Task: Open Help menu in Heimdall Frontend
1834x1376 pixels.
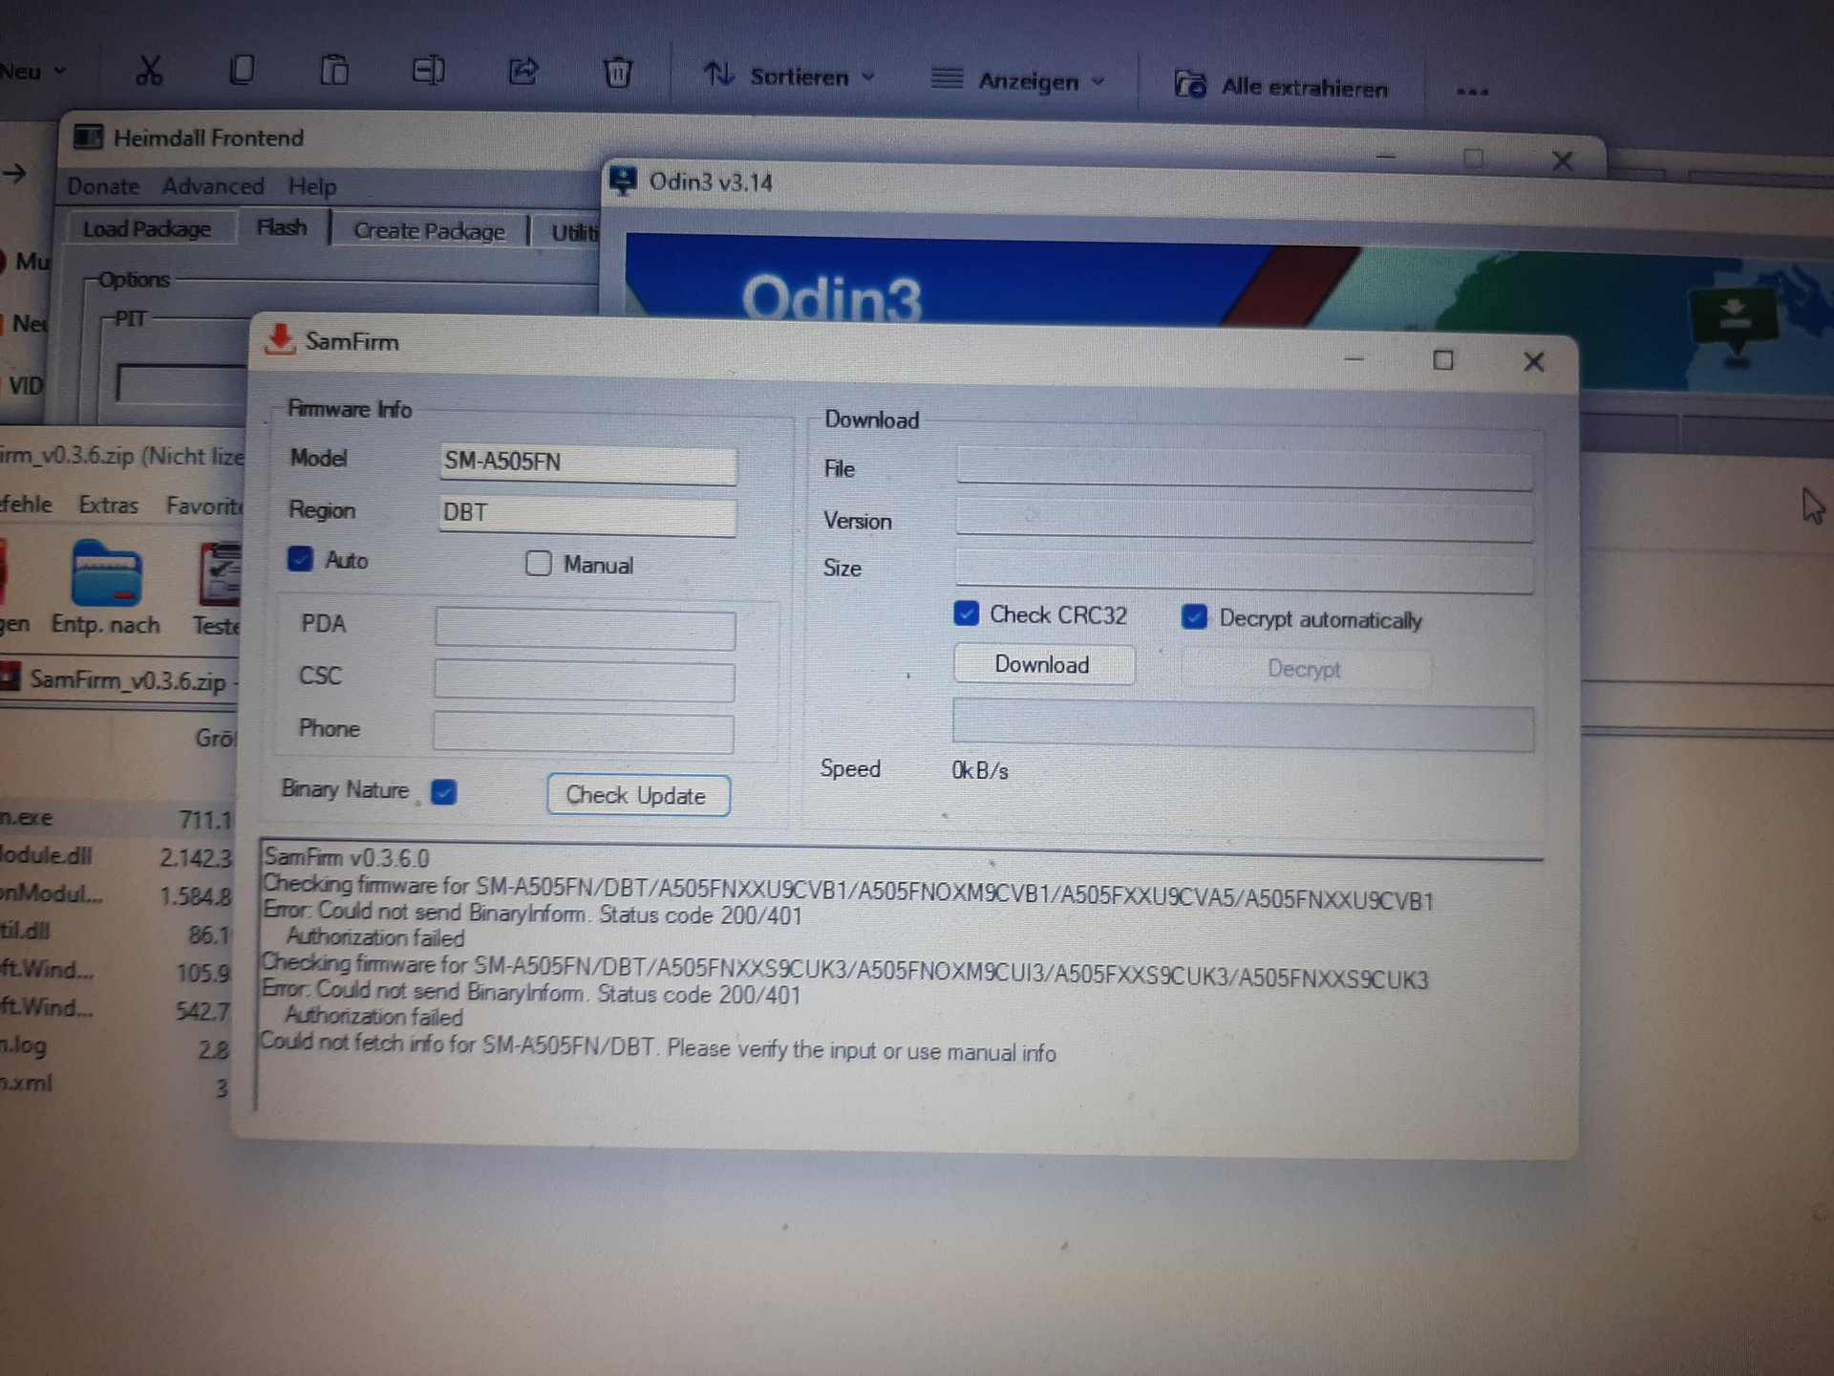Action: point(312,186)
